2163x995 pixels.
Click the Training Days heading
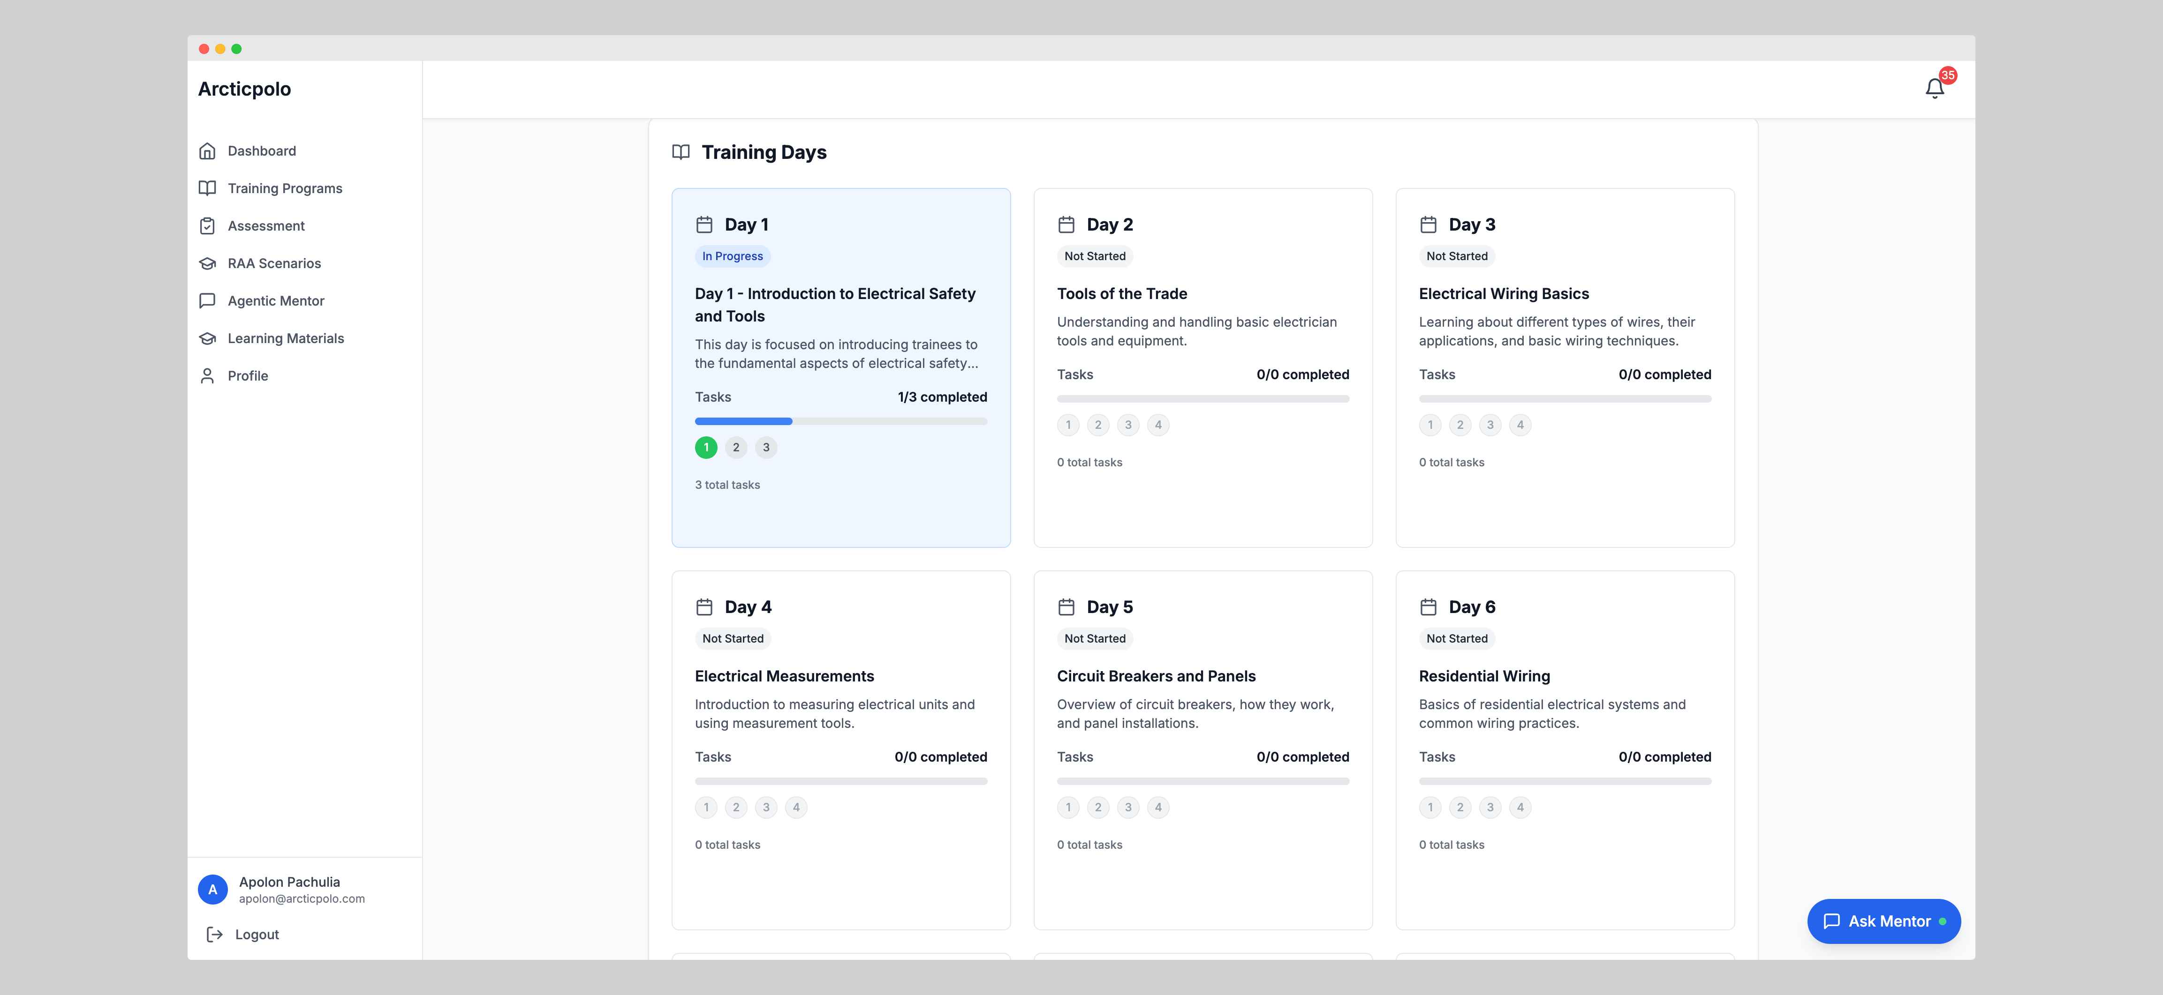[763, 152]
